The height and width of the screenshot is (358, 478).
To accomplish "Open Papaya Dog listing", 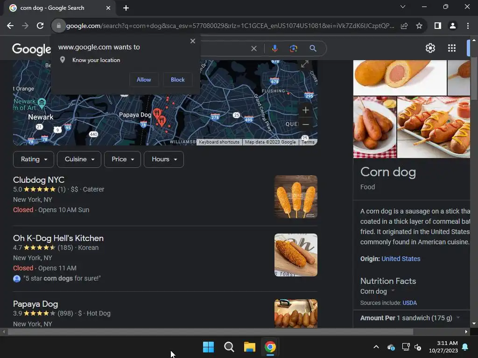I will 35,304.
